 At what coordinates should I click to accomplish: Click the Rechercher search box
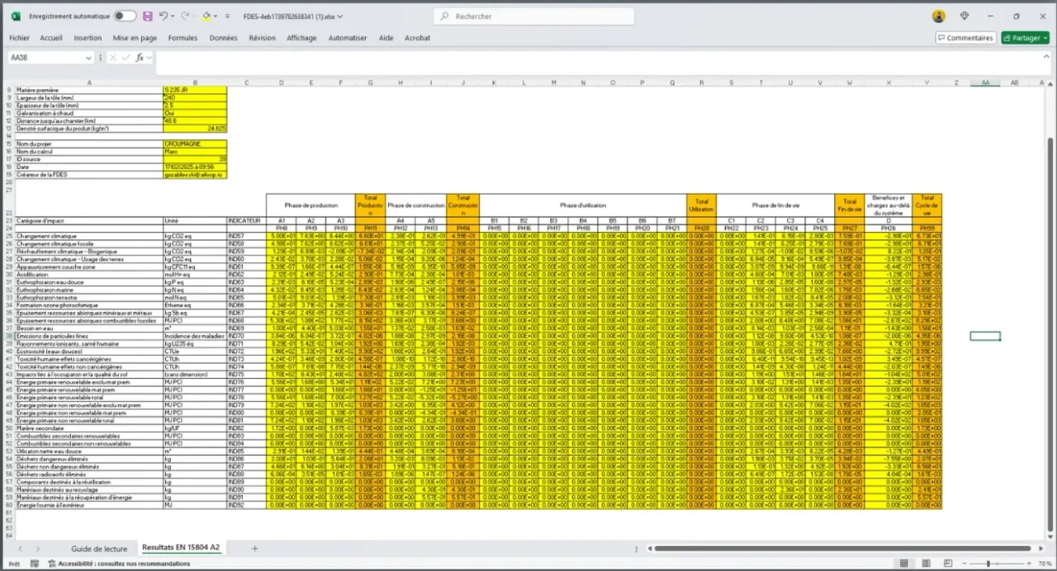pos(533,16)
